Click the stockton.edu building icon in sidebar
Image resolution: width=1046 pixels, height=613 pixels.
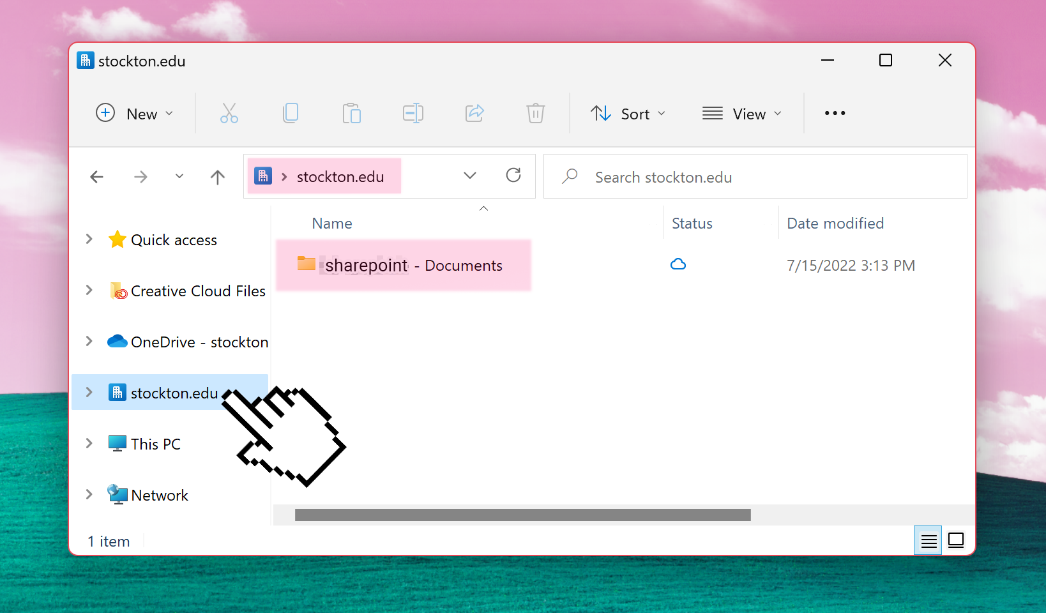[117, 392]
